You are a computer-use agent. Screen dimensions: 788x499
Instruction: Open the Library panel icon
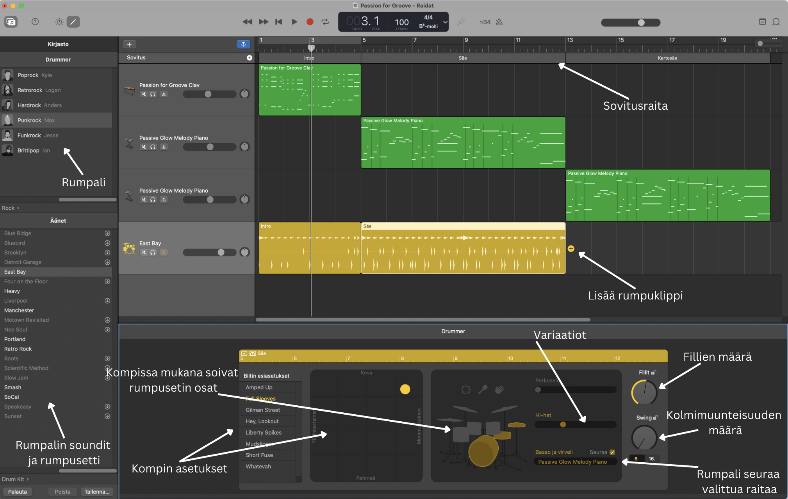[x=11, y=22]
